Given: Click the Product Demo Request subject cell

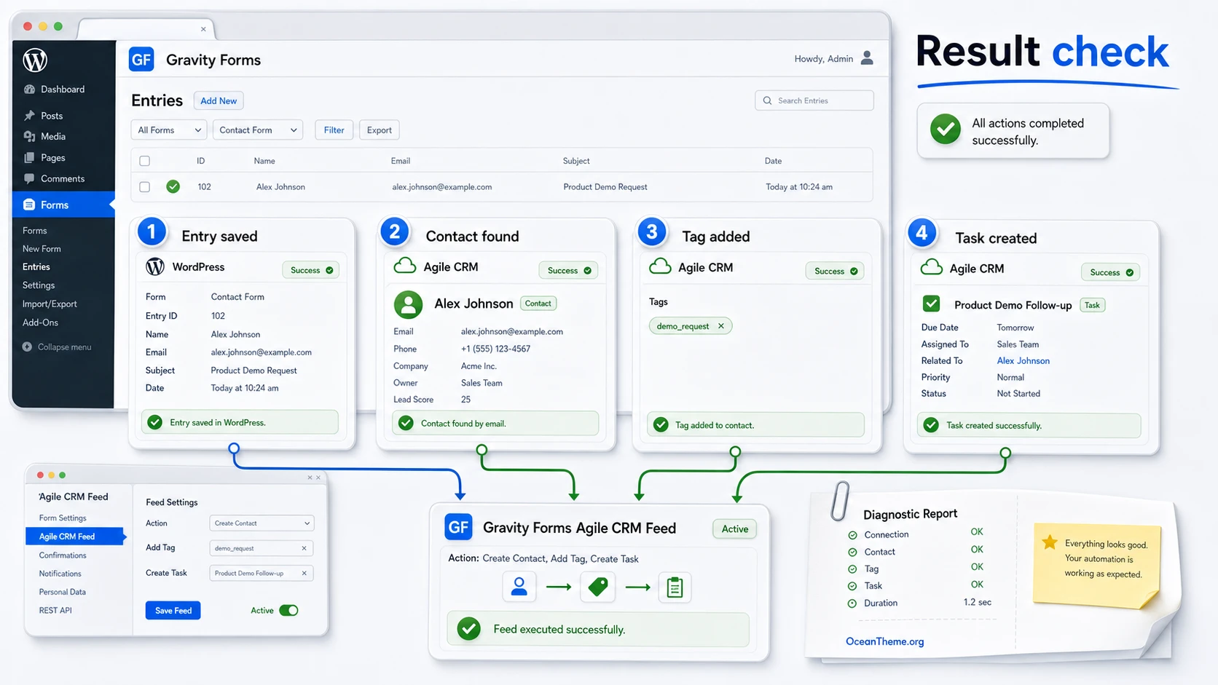Looking at the screenshot, I should coord(605,187).
